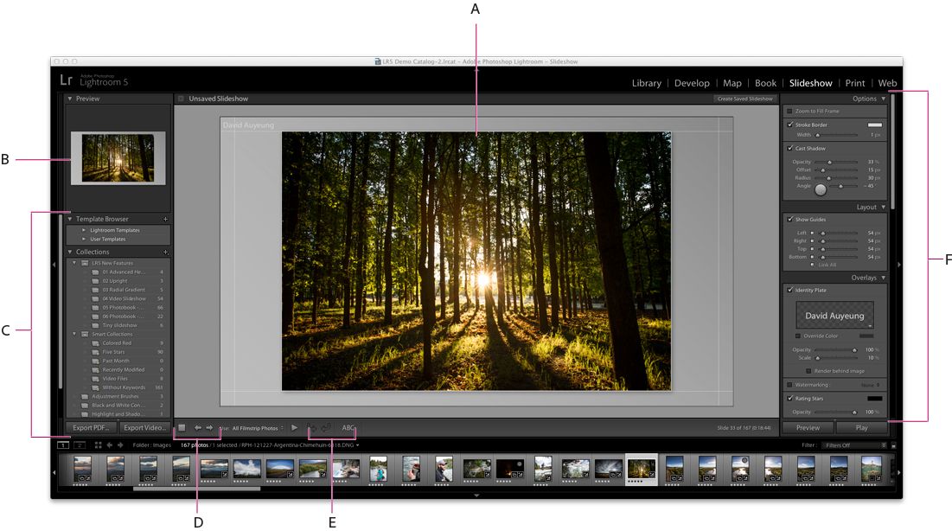Turn off the Identity Plate overlay
The width and height of the screenshot is (952, 531).
790,290
